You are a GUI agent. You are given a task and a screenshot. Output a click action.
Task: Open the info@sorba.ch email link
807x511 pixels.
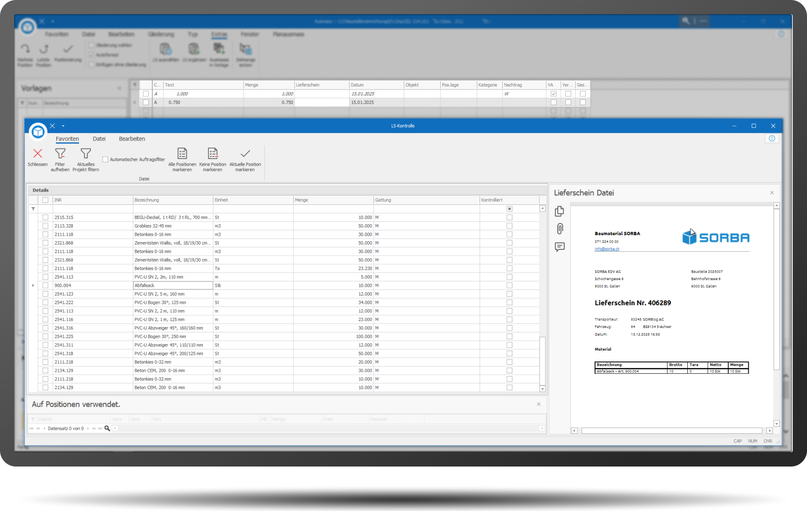[606, 249]
